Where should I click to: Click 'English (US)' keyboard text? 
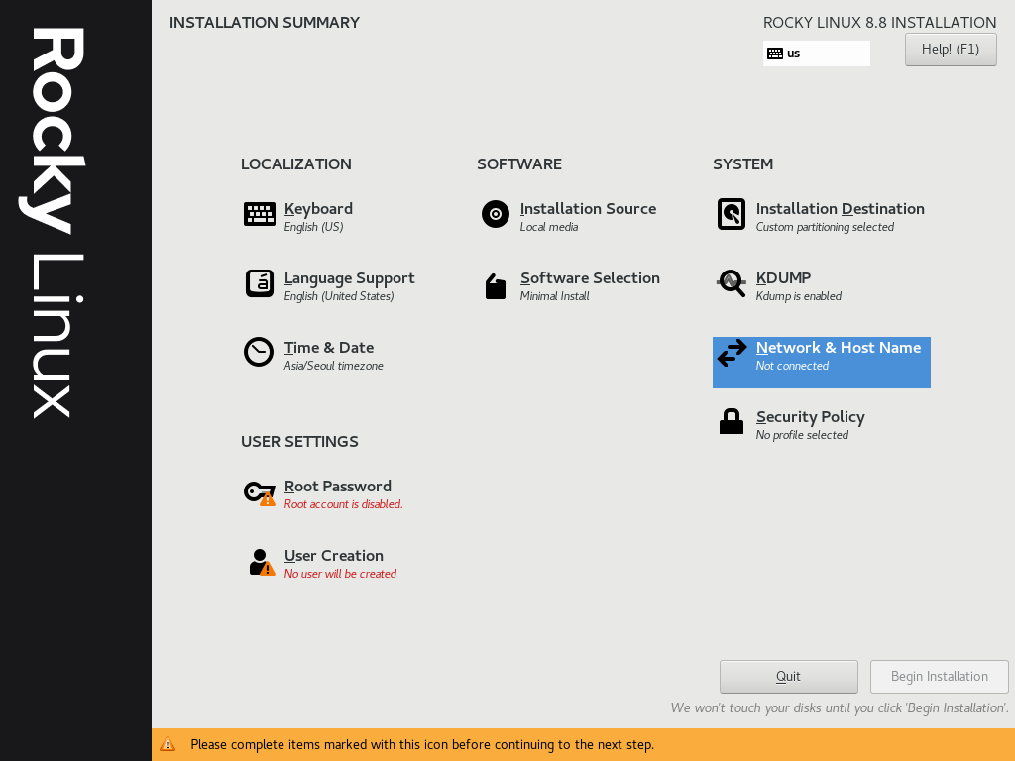pyautogui.click(x=313, y=227)
